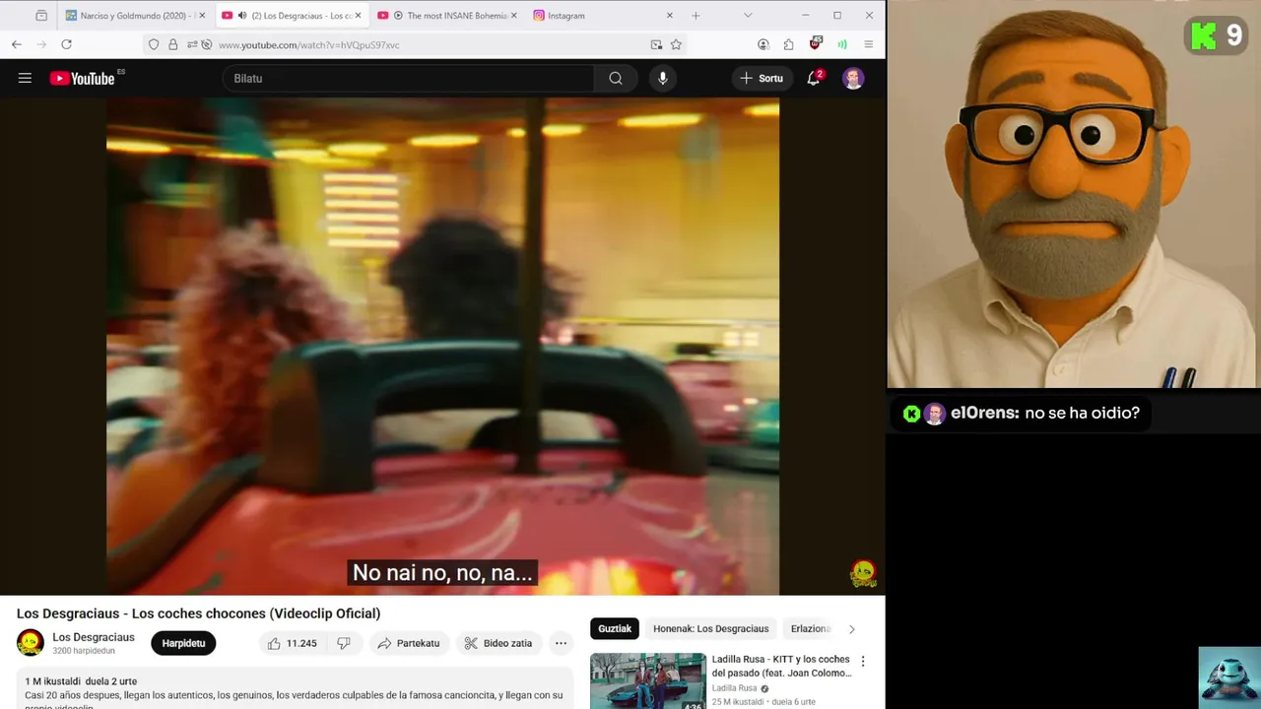Click the browser address bar URL
The image size is (1261, 709).
click(308, 44)
